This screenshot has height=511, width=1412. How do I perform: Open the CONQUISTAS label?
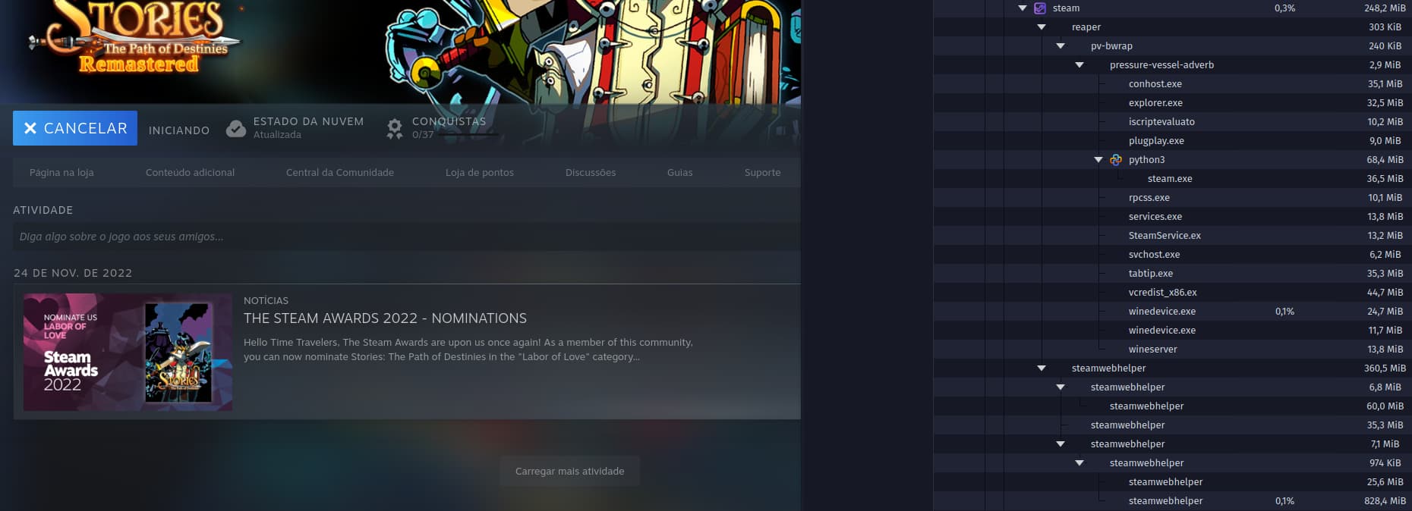pyautogui.click(x=449, y=121)
